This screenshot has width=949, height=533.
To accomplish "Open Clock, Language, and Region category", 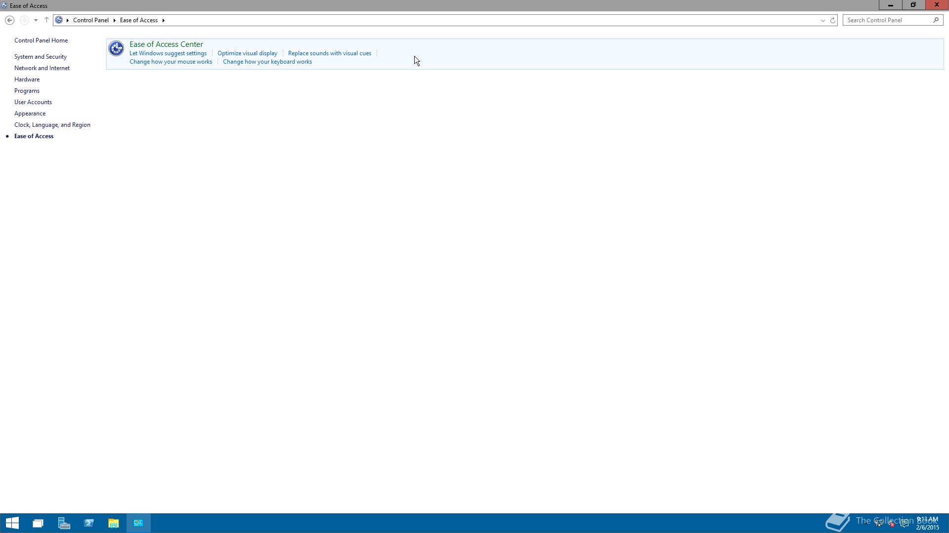I will tap(52, 125).
